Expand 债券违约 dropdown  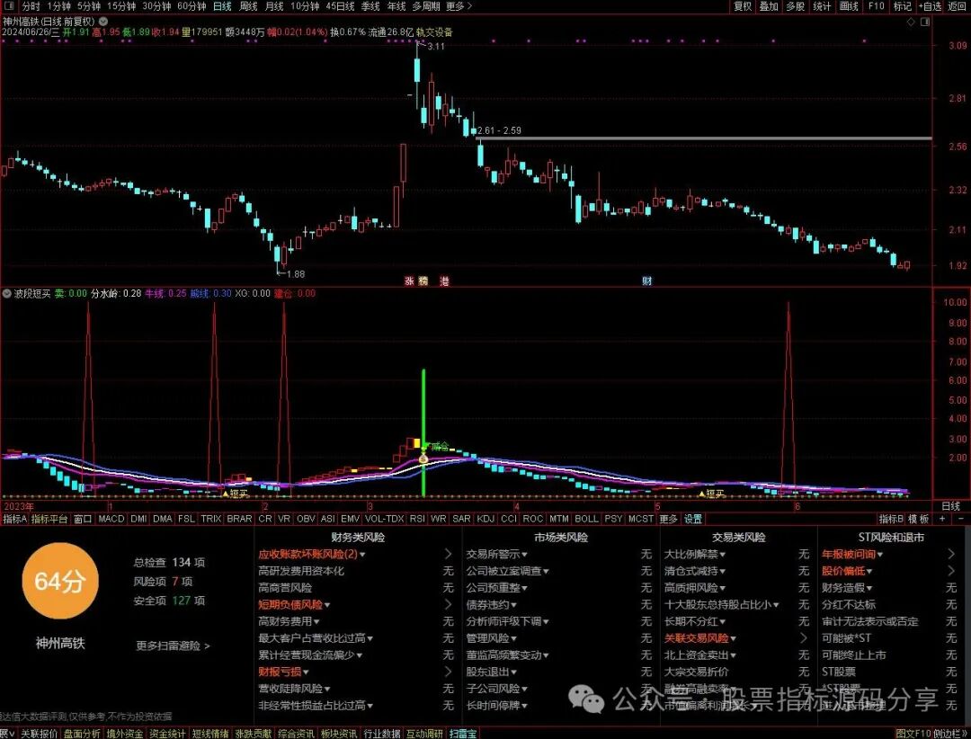(513, 604)
